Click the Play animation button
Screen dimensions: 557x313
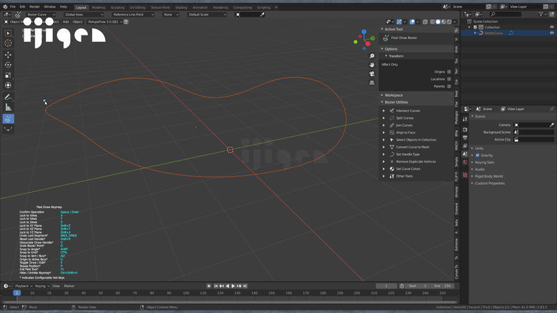pos(233,286)
